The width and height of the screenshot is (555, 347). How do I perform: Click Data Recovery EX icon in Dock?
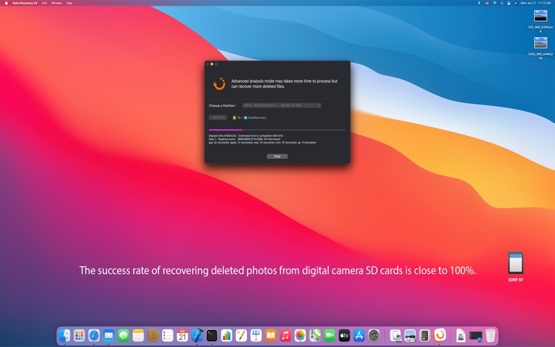[x=440, y=335]
